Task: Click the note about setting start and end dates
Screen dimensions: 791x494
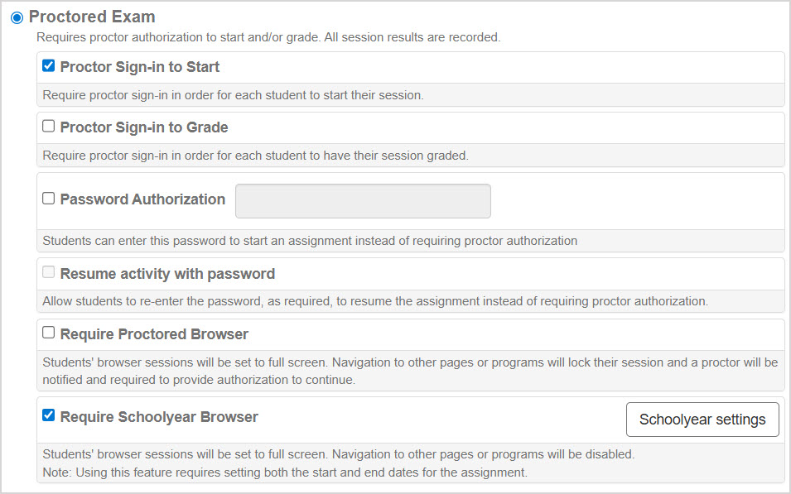Action: (284, 472)
